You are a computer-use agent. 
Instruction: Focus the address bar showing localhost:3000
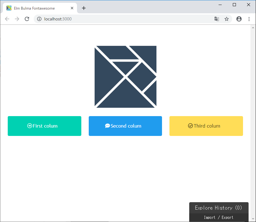tap(124, 19)
